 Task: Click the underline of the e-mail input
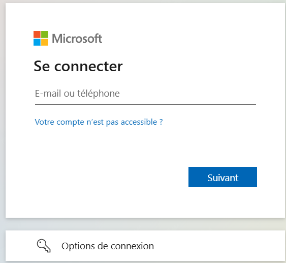click(145, 104)
